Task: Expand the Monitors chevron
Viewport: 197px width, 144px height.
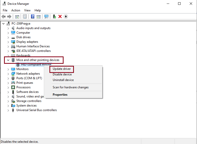Action: coord(8,69)
